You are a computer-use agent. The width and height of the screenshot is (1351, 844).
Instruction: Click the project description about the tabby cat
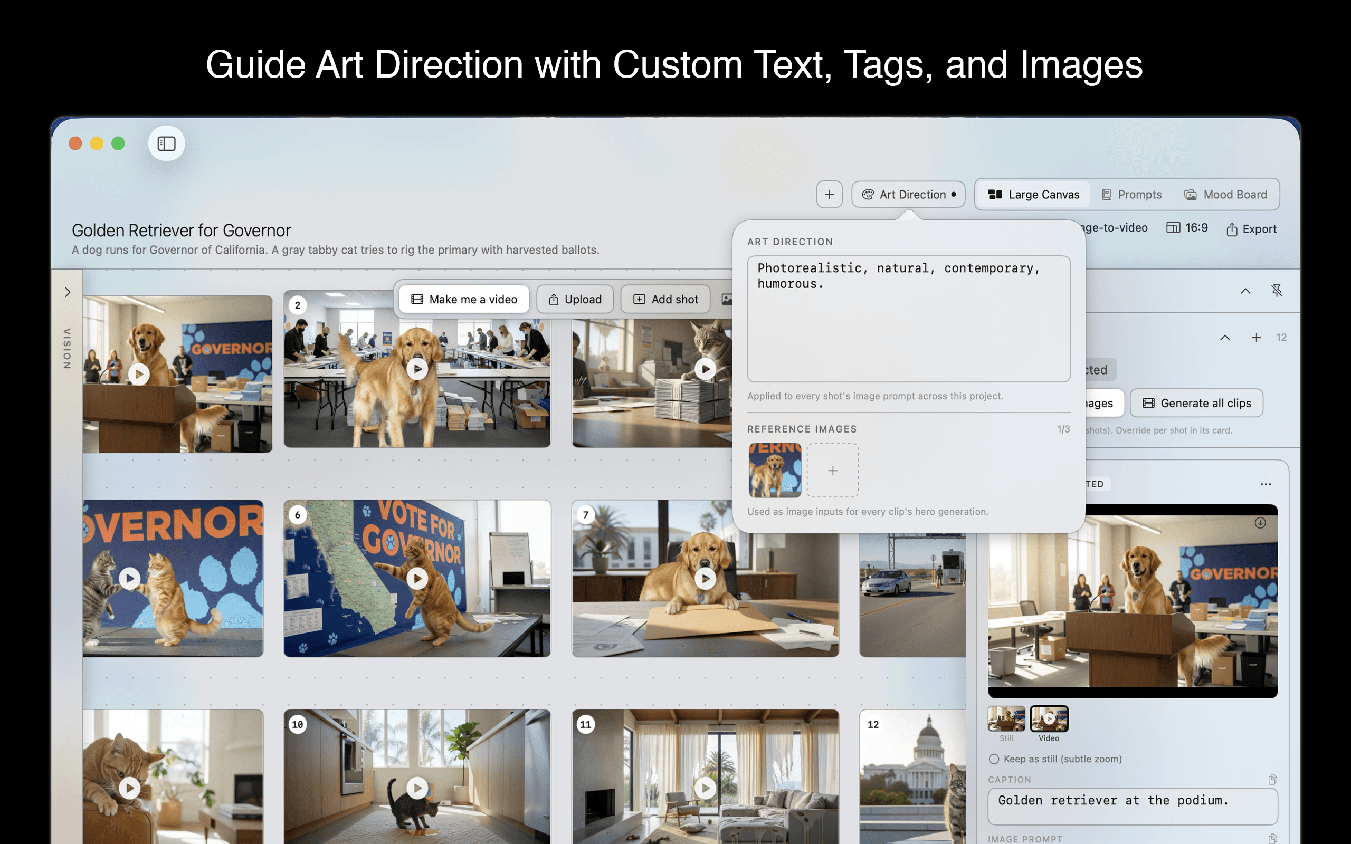click(336, 250)
